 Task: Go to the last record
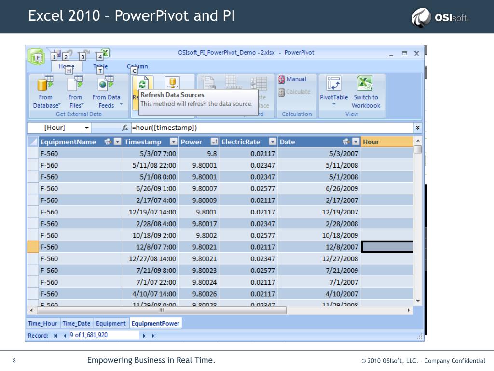point(154,336)
